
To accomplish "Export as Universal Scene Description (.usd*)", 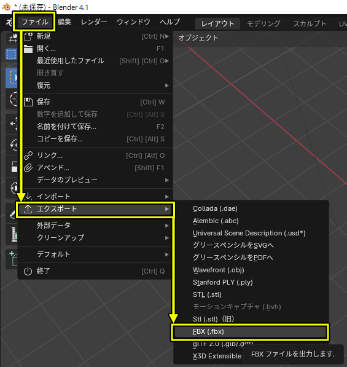I will point(251,233).
